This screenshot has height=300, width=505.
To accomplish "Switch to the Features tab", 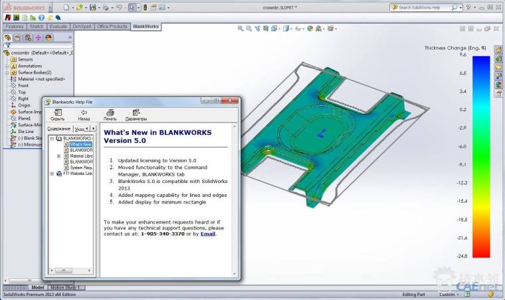I will pyautogui.click(x=15, y=27).
